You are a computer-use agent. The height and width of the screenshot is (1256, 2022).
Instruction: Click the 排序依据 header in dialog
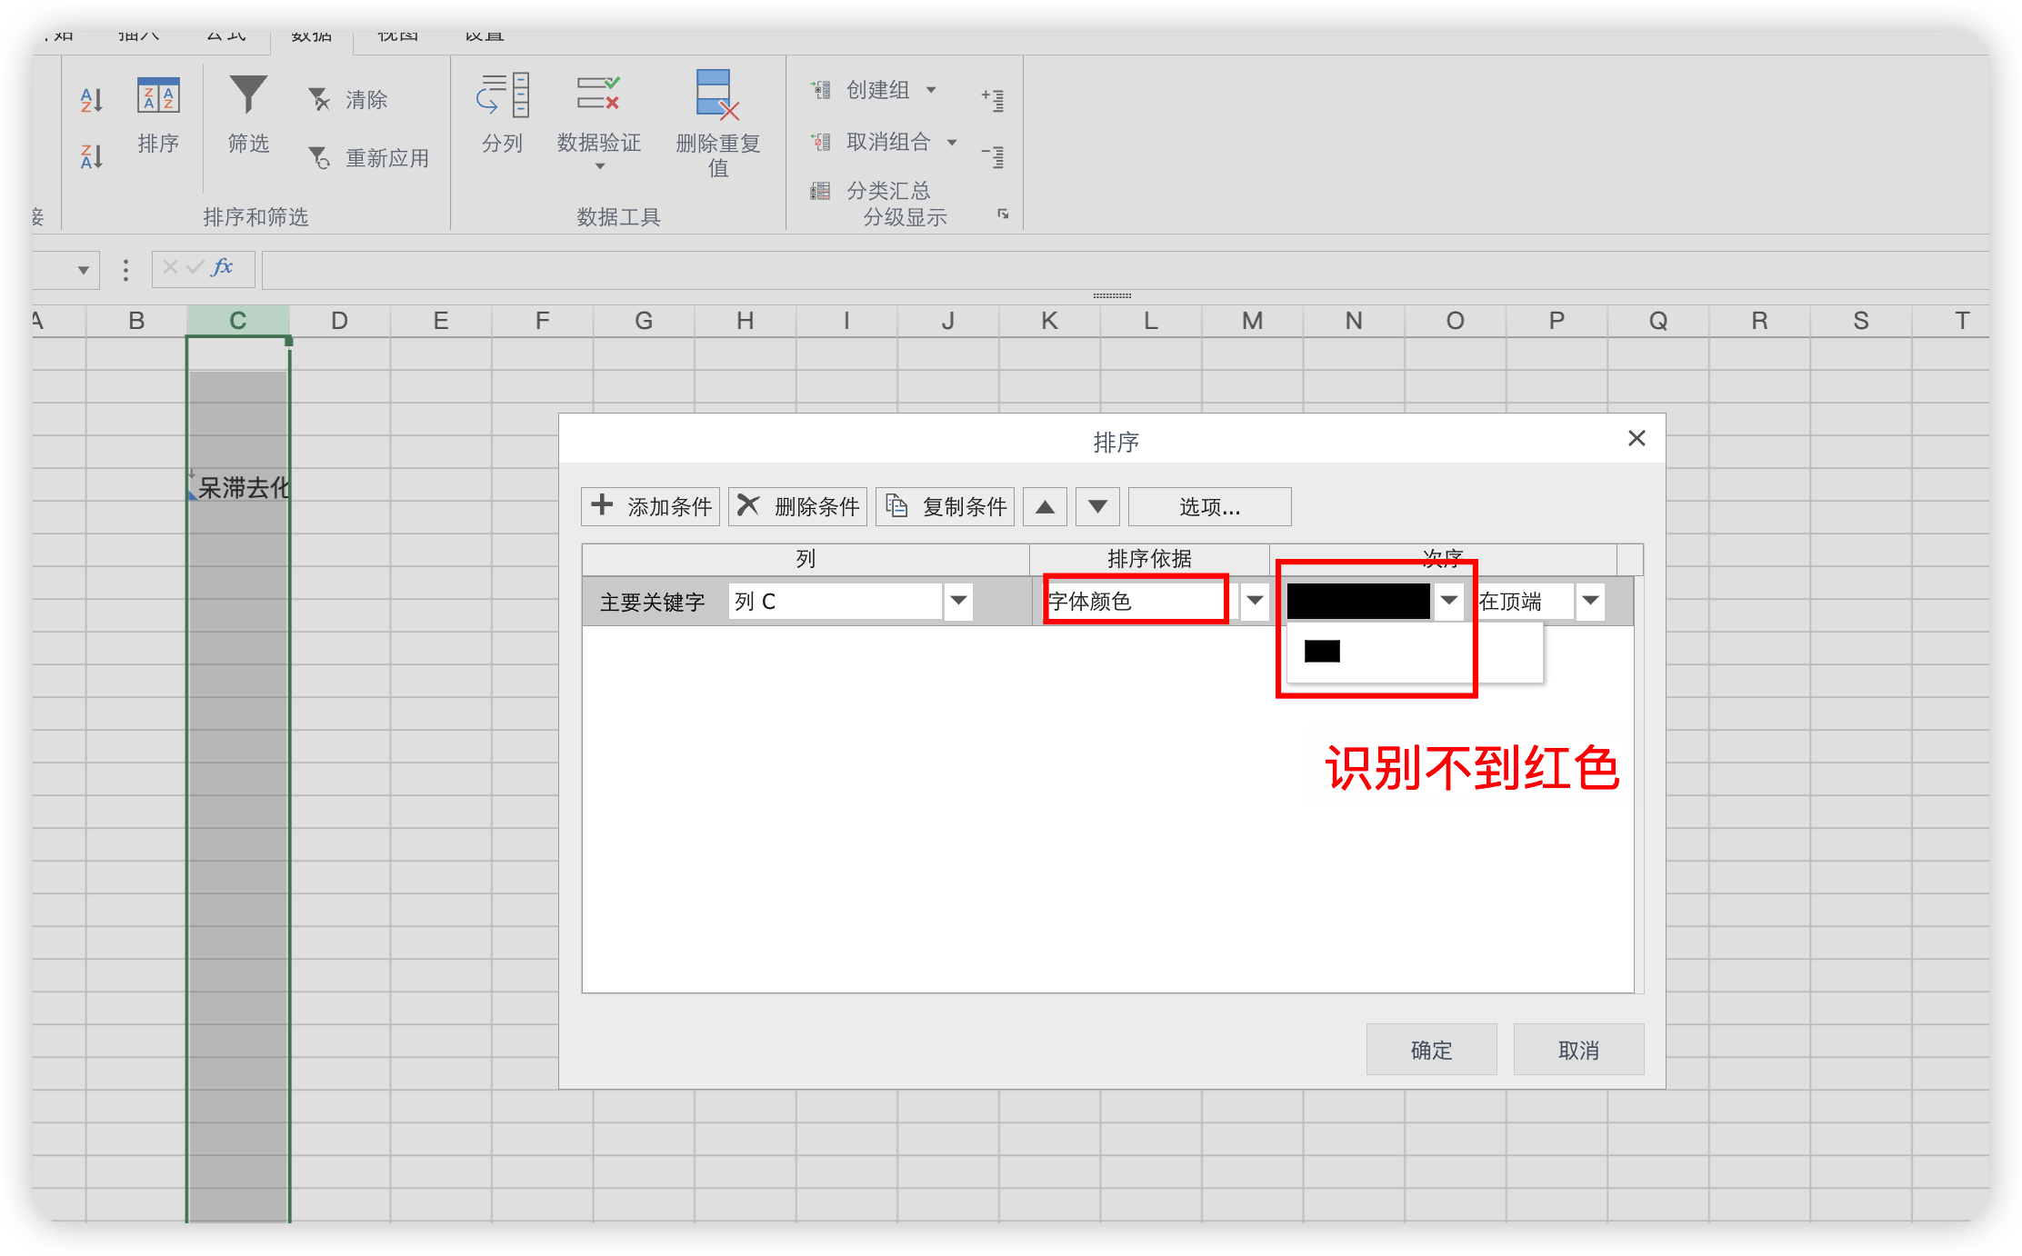[1149, 558]
